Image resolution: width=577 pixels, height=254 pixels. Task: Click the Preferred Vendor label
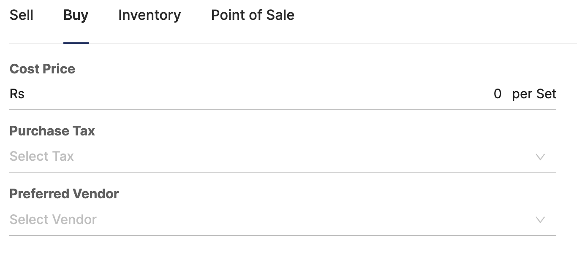point(64,194)
